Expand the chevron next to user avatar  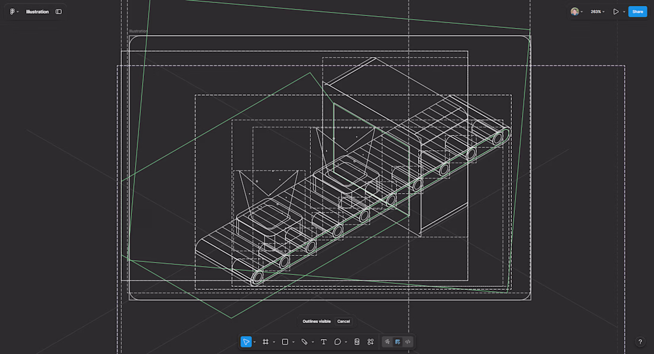tap(582, 12)
